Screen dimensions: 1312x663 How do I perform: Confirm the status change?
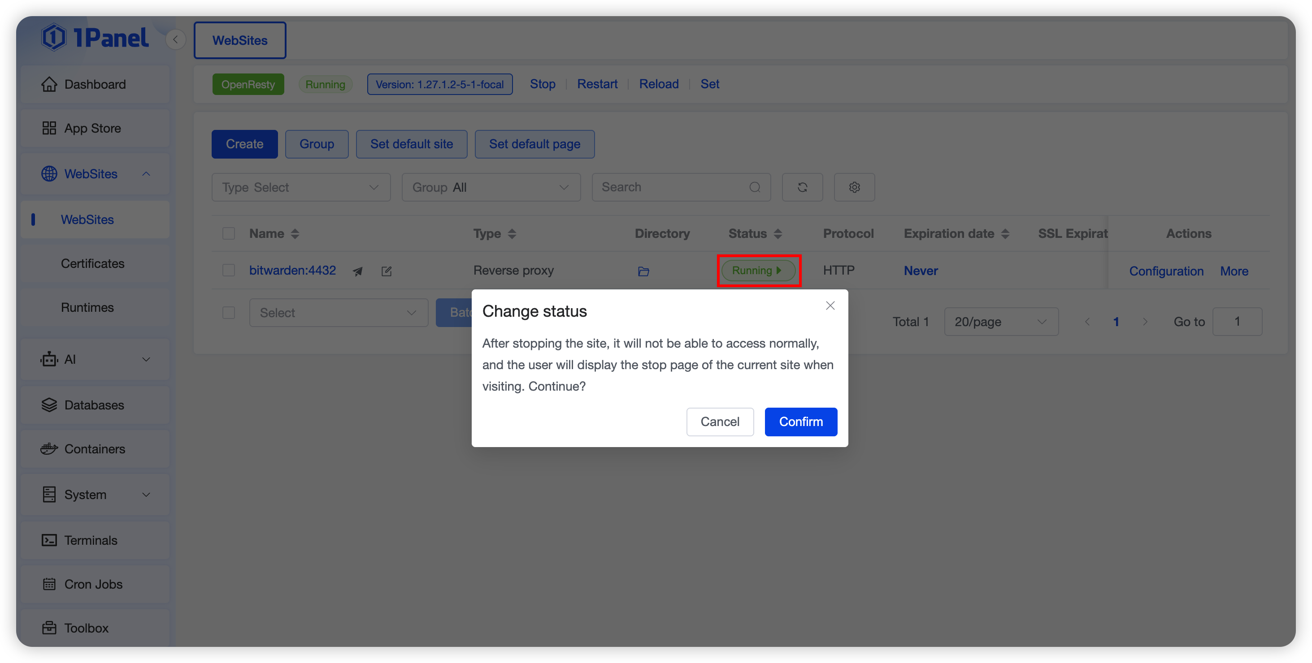click(x=801, y=422)
